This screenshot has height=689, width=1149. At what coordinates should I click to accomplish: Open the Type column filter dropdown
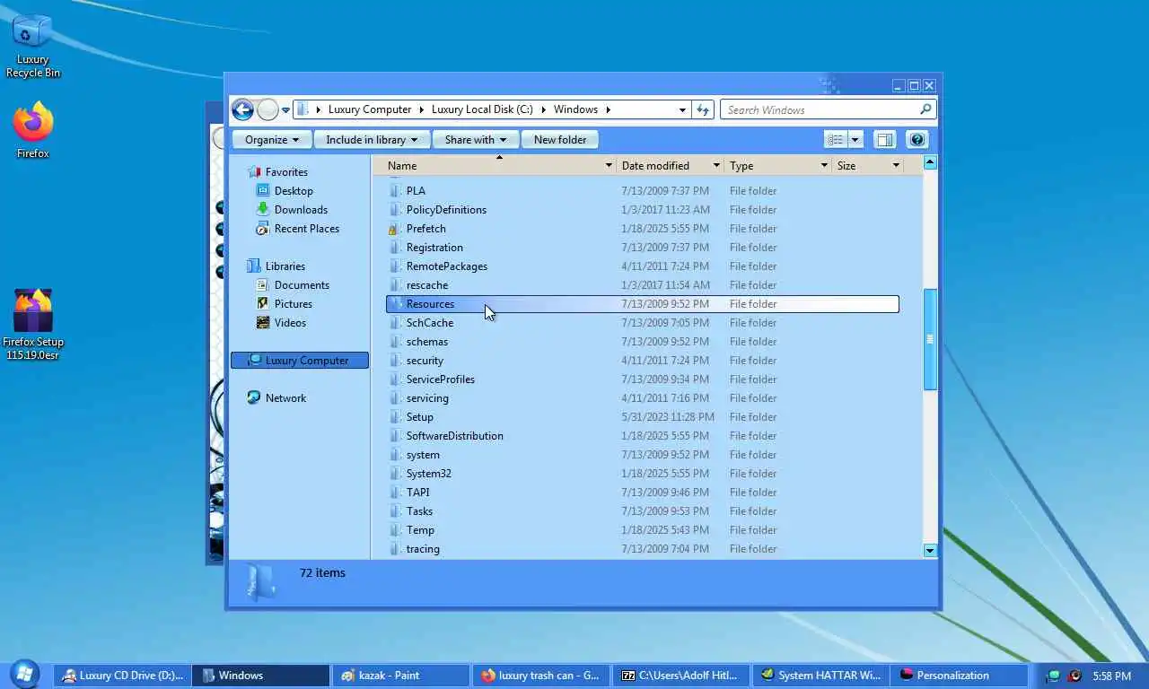pyautogui.click(x=824, y=166)
